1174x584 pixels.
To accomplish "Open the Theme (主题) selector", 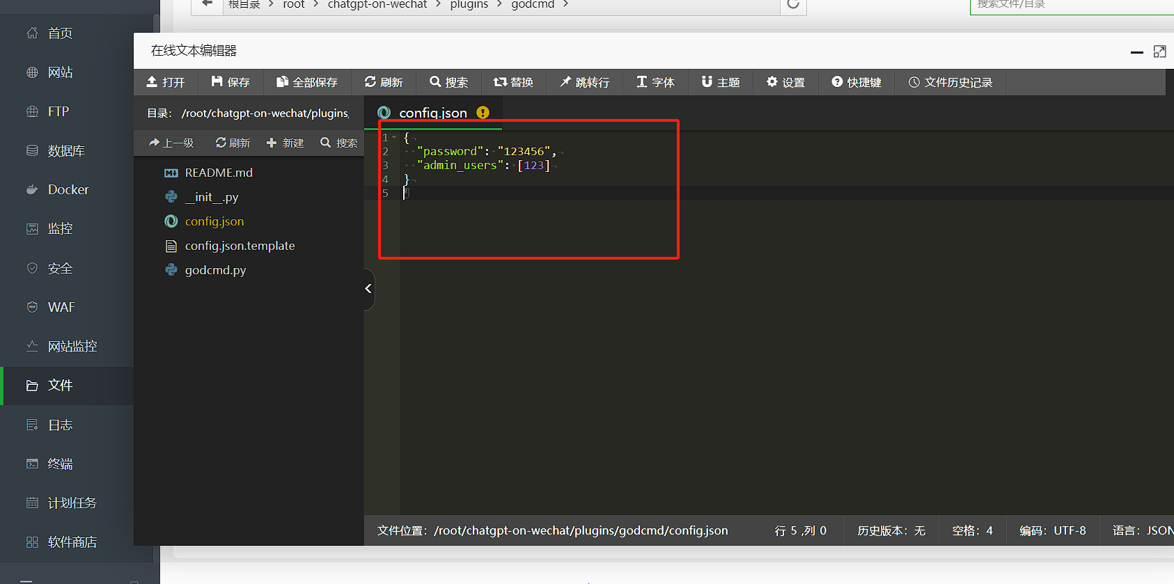I will 721,82.
